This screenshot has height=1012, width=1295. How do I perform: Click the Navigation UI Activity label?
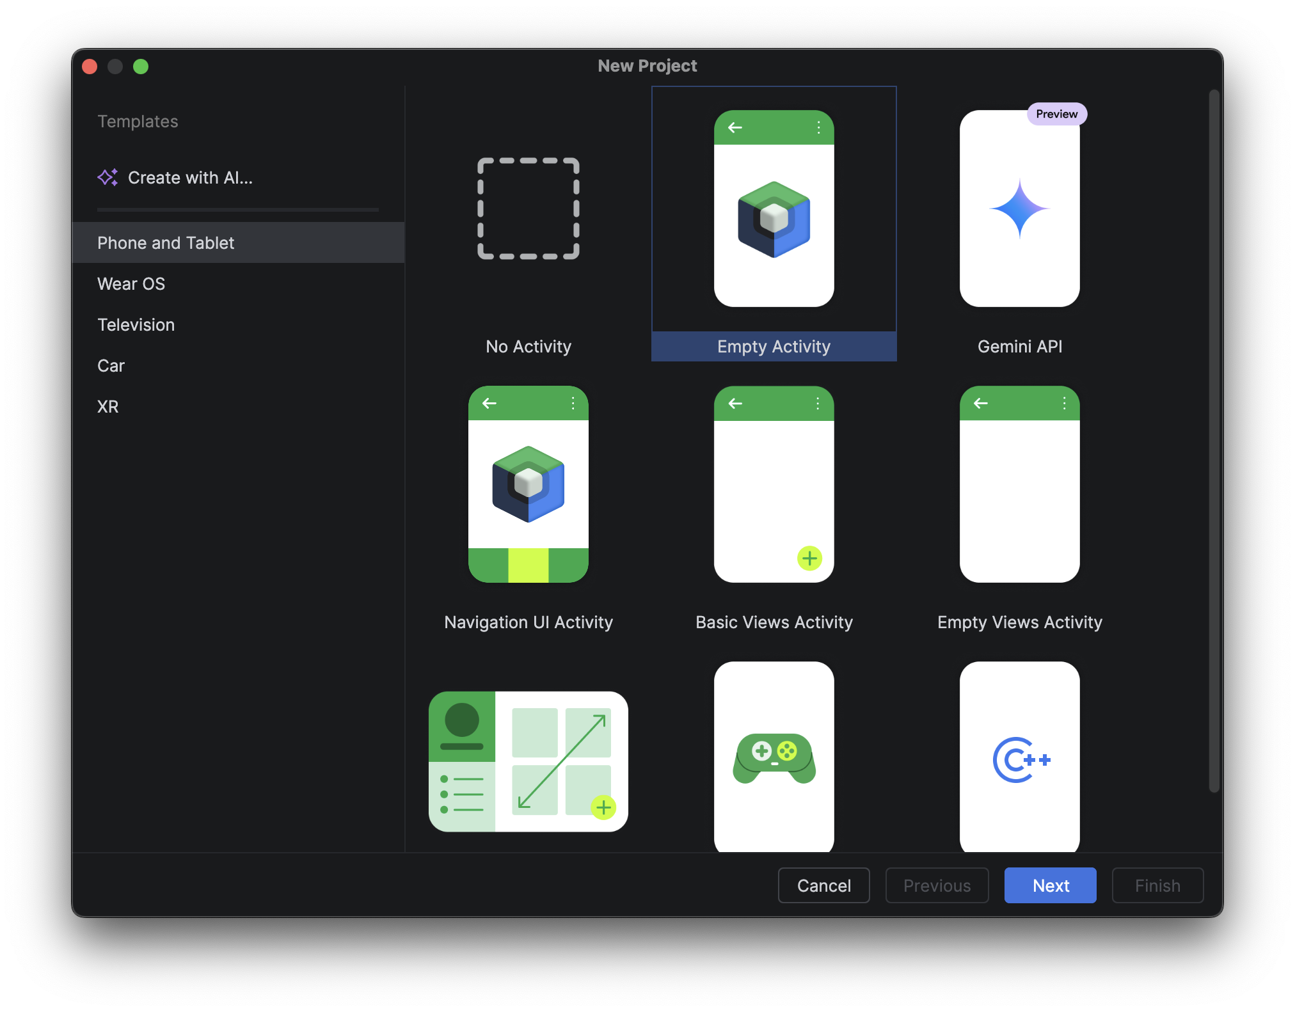[x=528, y=622]
